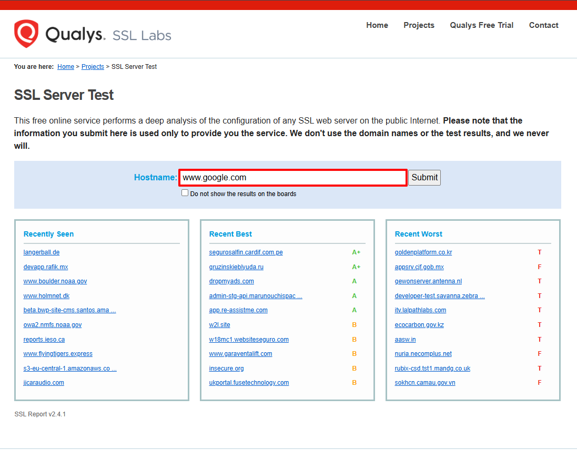Open goldenplatform.co.kr report
This screenshot has height=450, width=577.
coord(423,252)
